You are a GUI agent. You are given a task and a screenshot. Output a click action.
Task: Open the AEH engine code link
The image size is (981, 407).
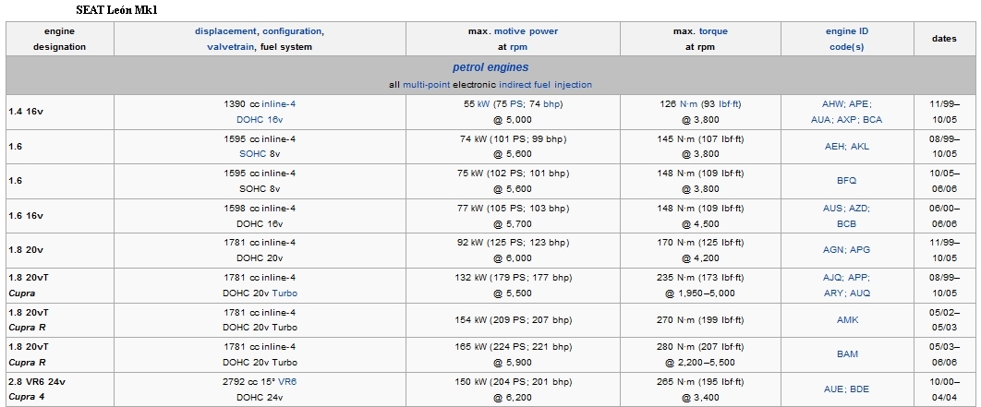pyautogui.click(x=835, y=147)
